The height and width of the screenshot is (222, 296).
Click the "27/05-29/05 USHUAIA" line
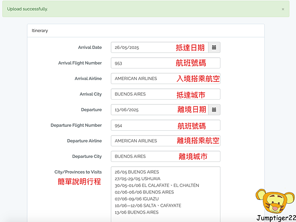click(x=138, y=179)
